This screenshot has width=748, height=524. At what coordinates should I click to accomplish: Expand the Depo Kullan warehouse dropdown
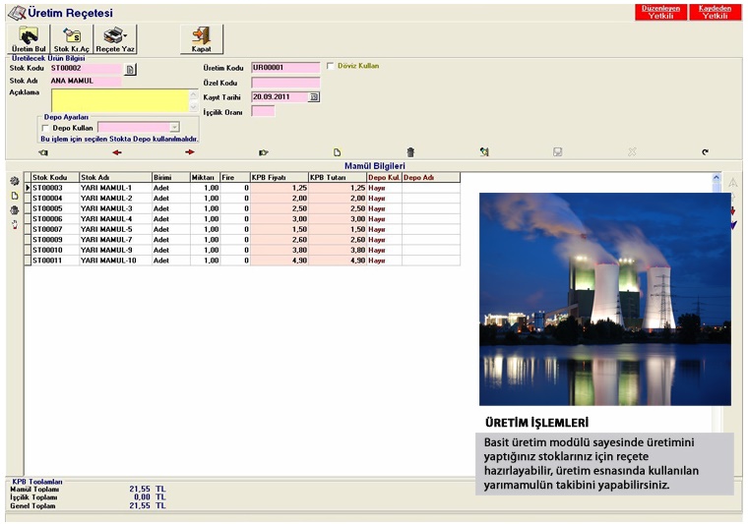tap(174, 128)
